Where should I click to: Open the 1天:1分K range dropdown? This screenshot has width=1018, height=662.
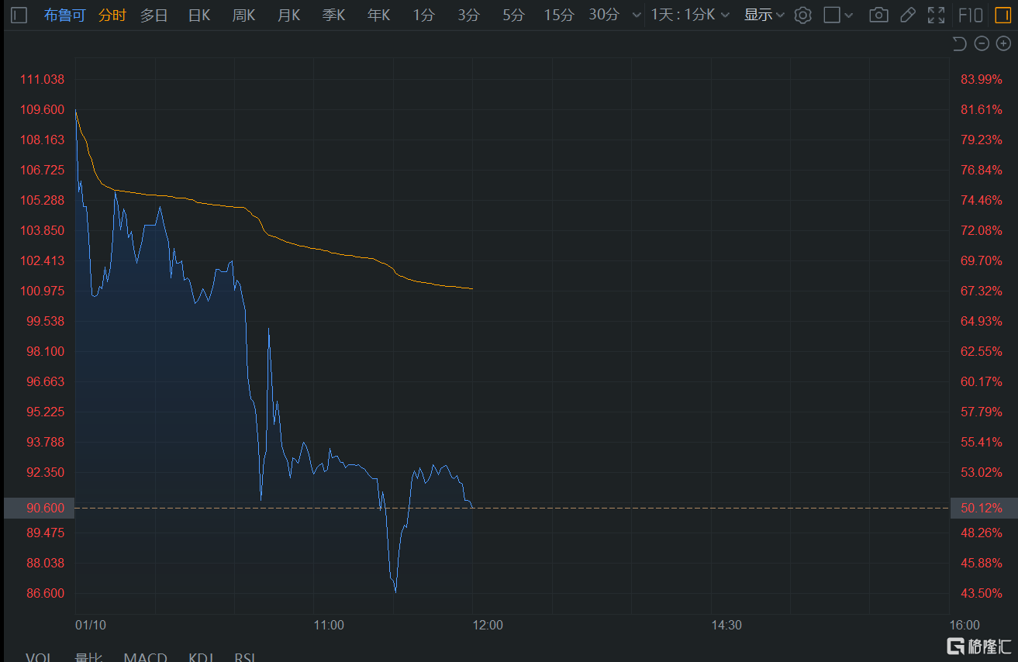coord(690,15)
